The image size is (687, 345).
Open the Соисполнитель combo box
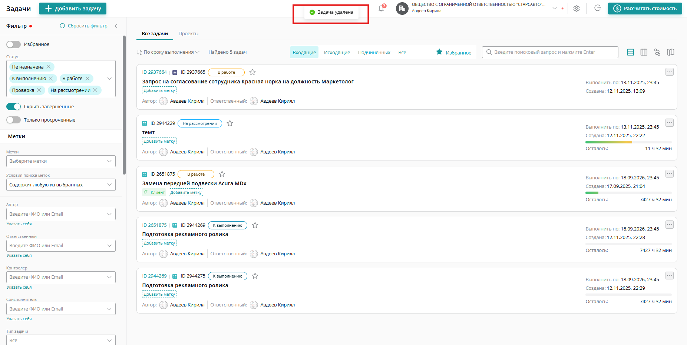coord(61,309)
